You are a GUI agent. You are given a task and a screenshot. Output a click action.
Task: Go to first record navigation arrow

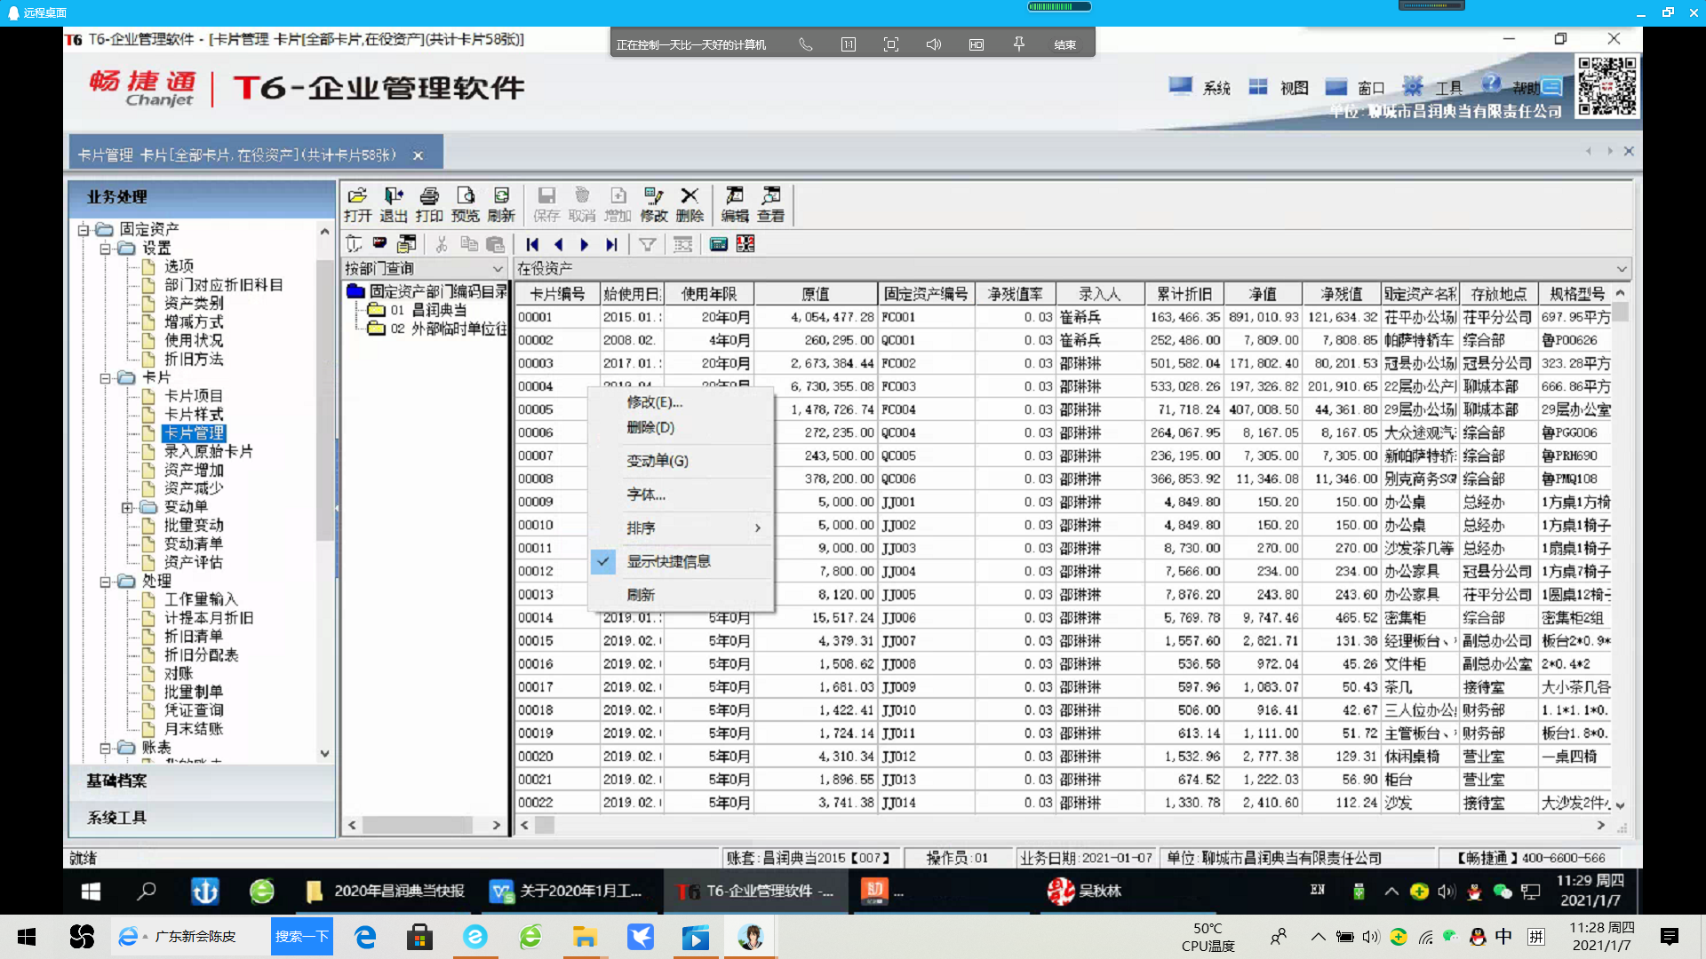pos(532,244)
